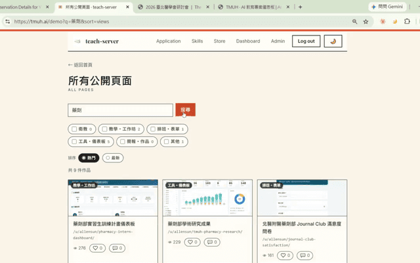420x263 pixels.
Task: Close the 2026 臺北醫學會研討會 tab
Action: [x=207, y=7]
